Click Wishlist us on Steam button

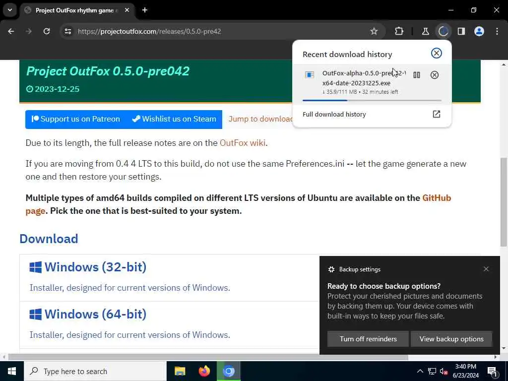coord(174,119)
